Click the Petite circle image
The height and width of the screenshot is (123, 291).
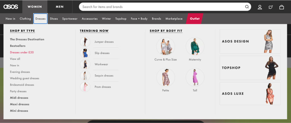pos(166,77)
